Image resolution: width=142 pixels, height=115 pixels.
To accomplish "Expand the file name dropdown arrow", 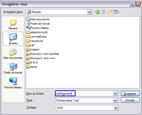I will (115, 94).
